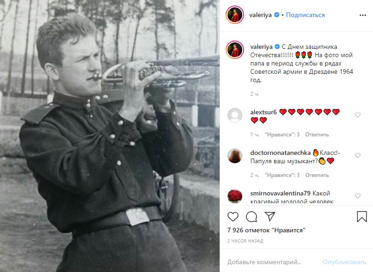Follow valeriya via Подписаться link
The image size is (373, 272).
(305, 15)
